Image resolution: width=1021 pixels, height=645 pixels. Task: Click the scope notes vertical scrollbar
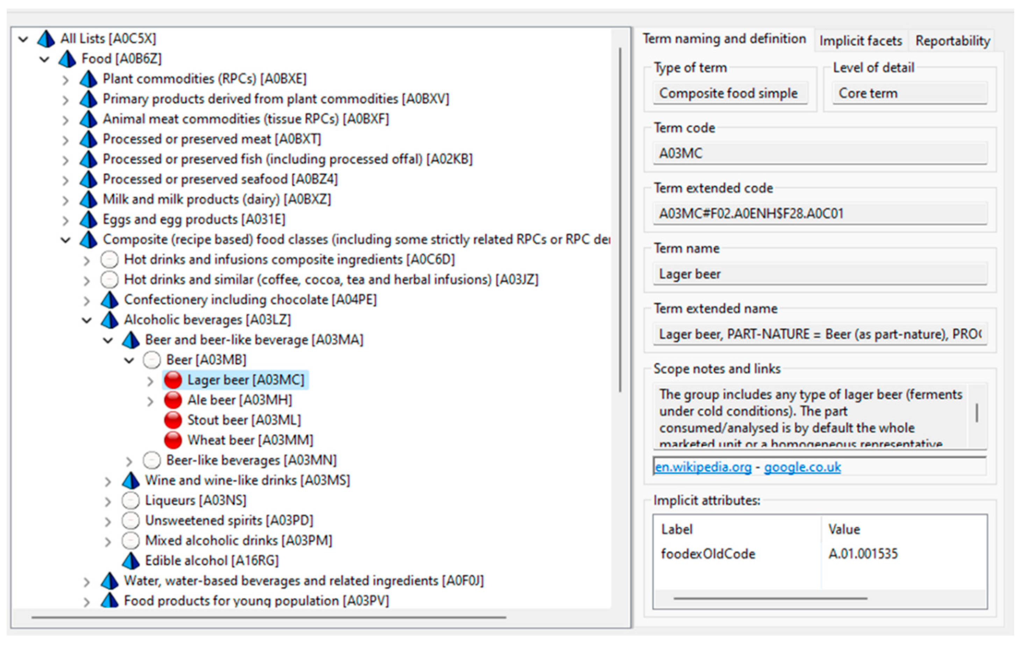(977, 413)
